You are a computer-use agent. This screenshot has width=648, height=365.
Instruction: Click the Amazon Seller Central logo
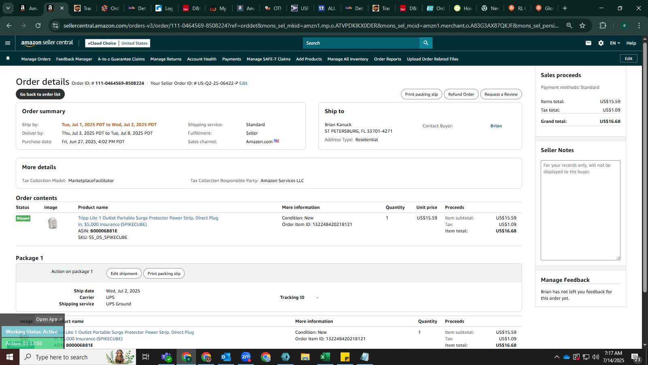[x=47, y=43]
